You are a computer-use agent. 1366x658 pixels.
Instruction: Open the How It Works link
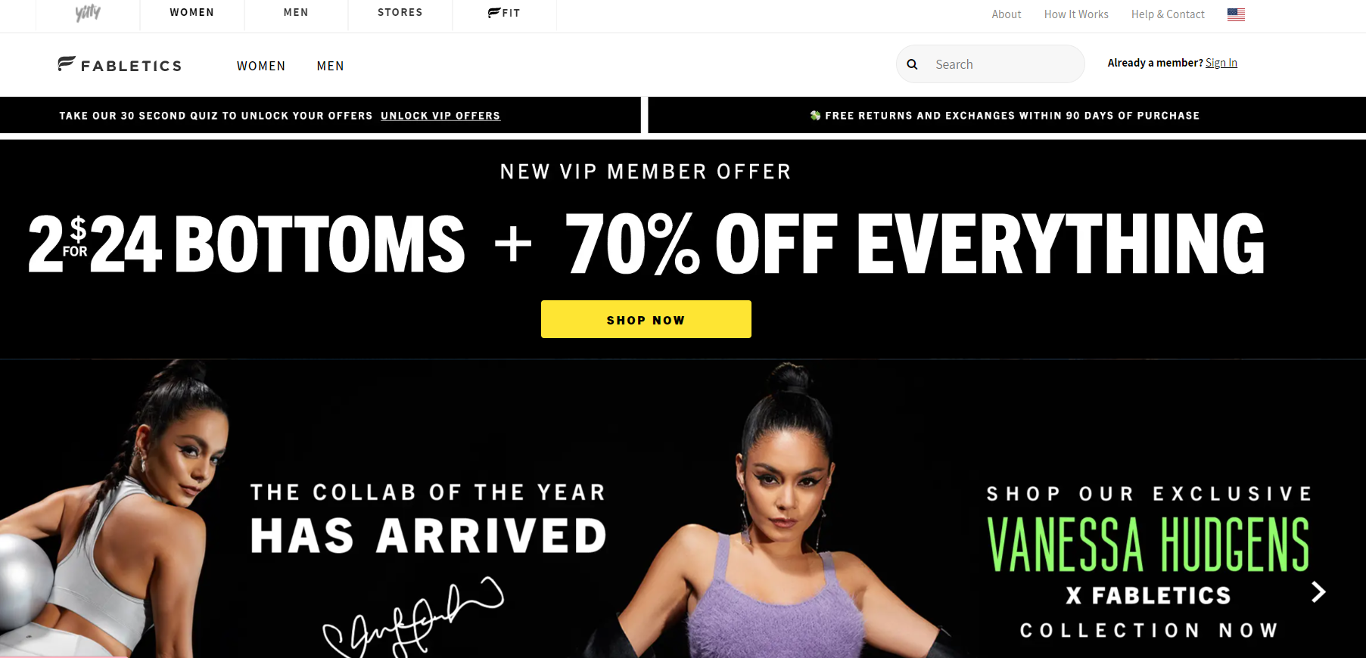(1076, 14)
